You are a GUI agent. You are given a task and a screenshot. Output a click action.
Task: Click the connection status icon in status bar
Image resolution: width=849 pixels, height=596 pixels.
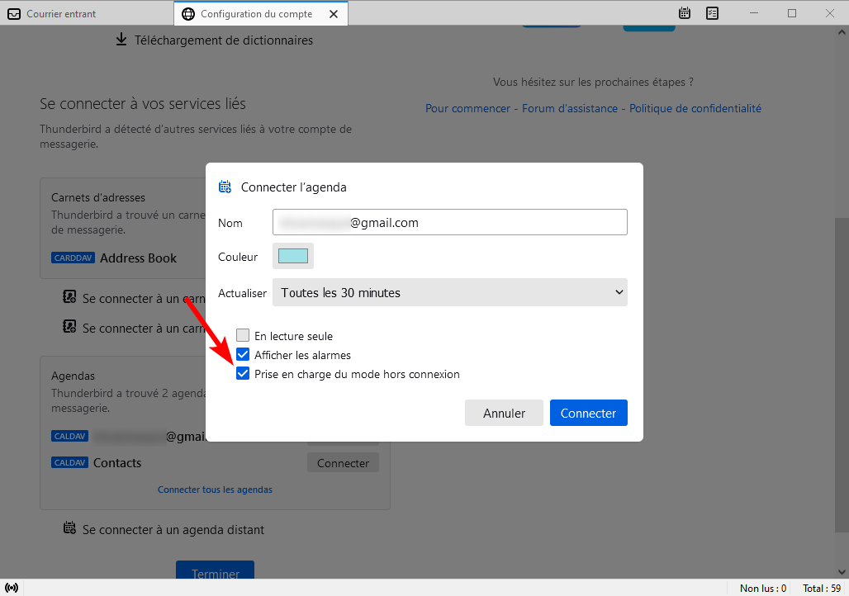12,588
